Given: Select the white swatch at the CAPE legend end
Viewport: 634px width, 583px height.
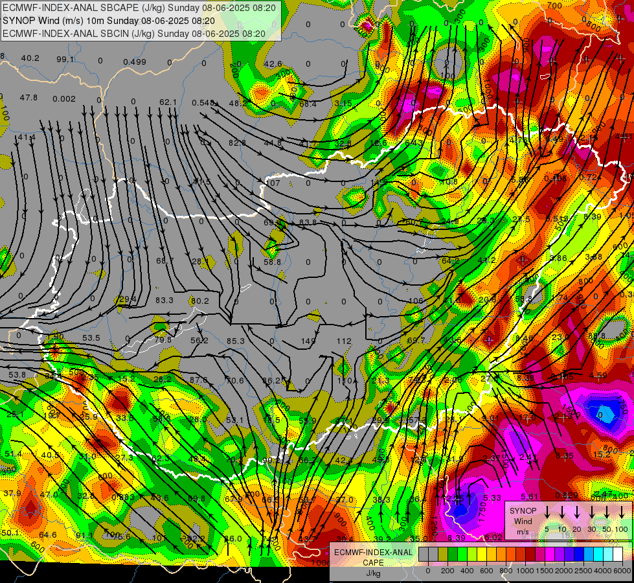Looking at the screenshot, I should [x=618, y=554].
